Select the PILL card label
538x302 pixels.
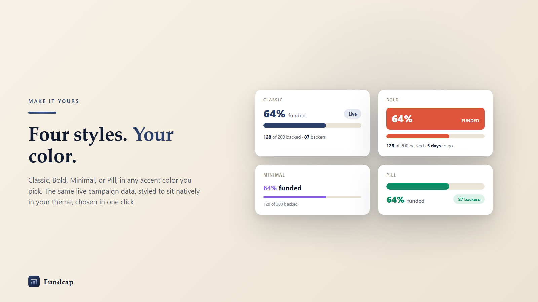click(x=391, y=175)
